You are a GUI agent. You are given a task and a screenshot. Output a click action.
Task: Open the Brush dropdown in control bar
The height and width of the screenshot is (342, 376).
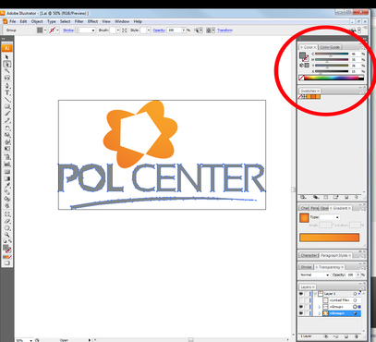(118, 31)
